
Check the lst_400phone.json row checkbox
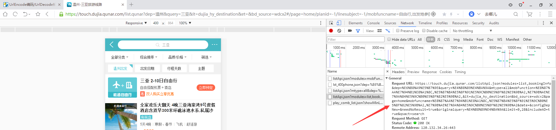tap(330, 85)
